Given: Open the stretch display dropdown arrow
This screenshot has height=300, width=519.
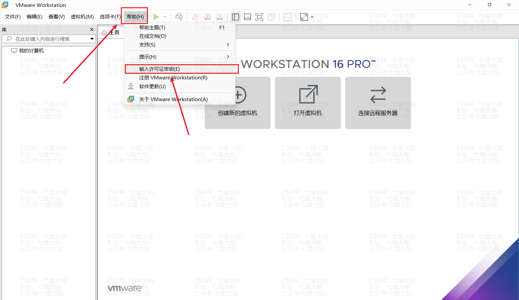Looking at the screenshot, I should point(312,17).
